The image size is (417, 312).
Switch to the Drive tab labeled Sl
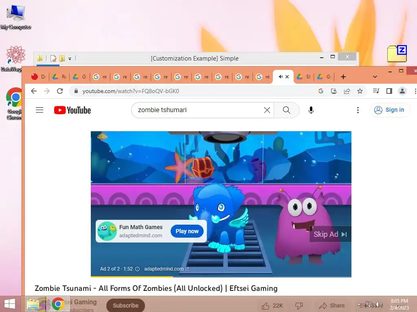point(304,77)
